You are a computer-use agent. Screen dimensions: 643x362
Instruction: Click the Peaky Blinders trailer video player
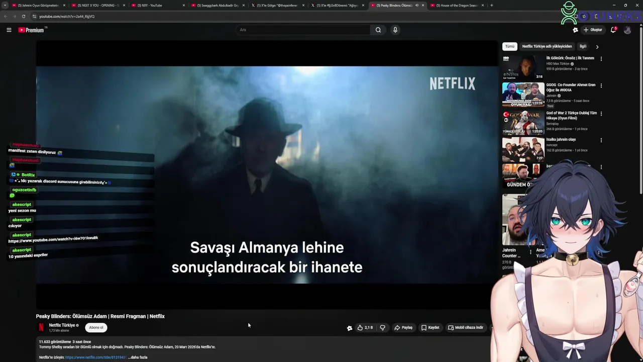click(267, 174)
